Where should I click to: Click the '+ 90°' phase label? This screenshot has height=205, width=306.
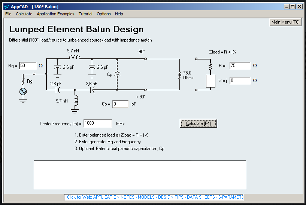pyautogui.click(x=141, y=97)
